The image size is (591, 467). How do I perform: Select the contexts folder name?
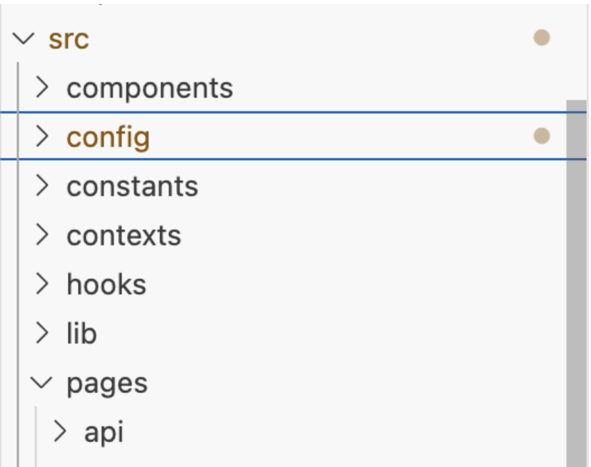124,236
